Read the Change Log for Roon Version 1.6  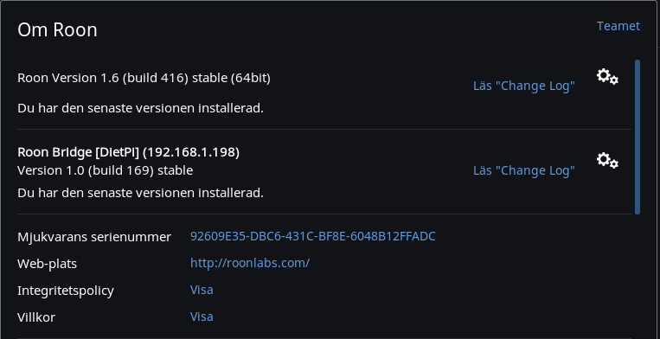(x=524, y=86)
